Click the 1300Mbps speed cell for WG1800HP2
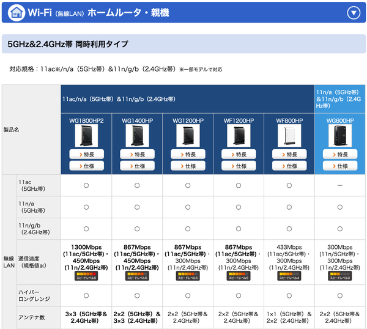Image resolution: width=367 pixels, height=329 pixels. tap(86, 262)
